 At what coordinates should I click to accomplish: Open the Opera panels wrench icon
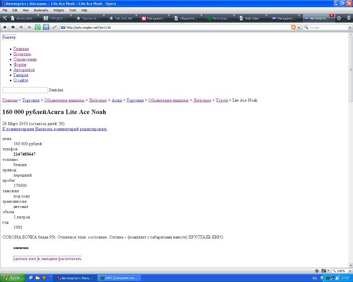(x=5, y=18)
